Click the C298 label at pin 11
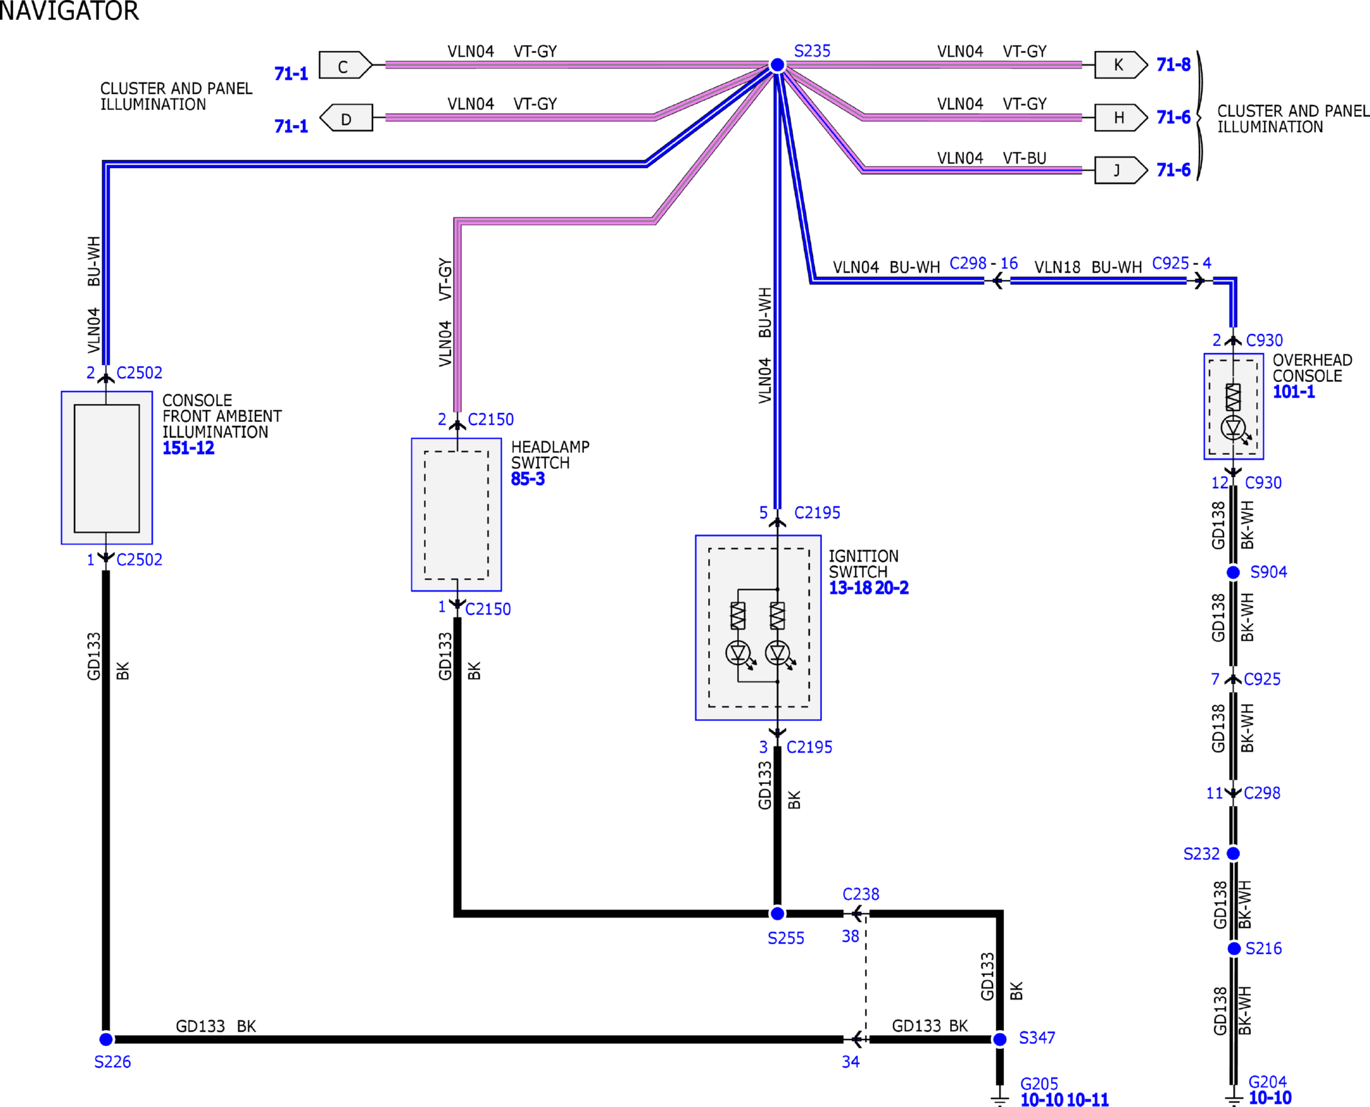This screenshot has height=1107, width=1370. tap(1262, 794)
